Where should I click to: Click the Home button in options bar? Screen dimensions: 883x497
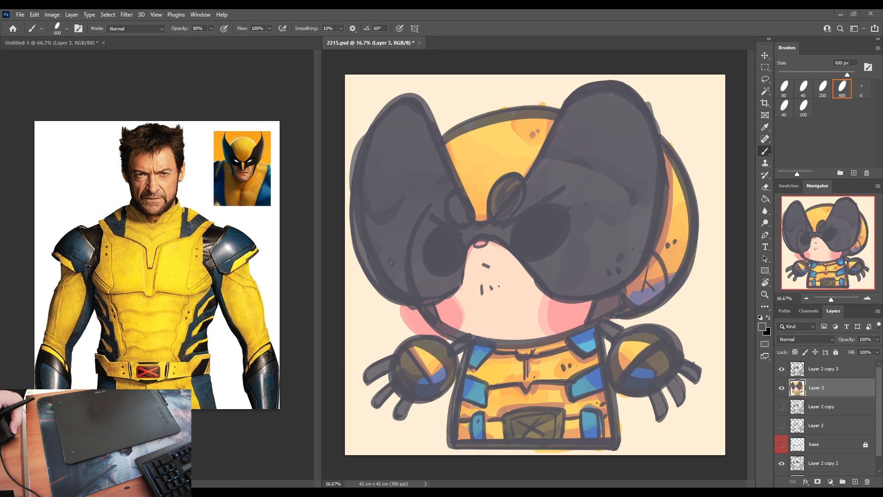13,29
